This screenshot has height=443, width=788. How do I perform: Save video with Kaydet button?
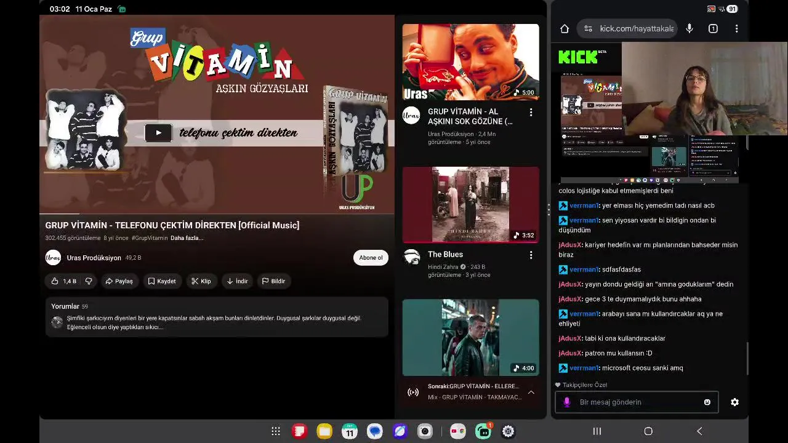(162, 281)
